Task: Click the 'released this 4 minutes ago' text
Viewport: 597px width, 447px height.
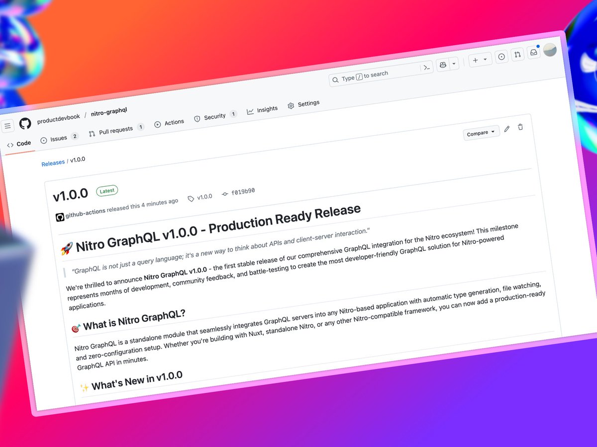Action: tap(142, 205)
